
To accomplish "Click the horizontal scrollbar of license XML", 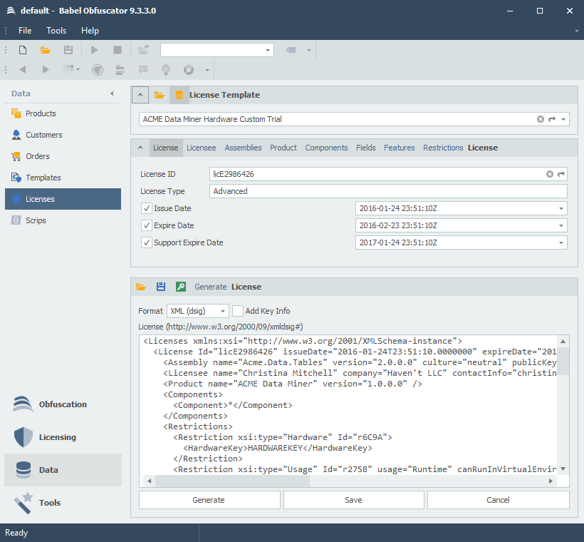I will 232,481.
